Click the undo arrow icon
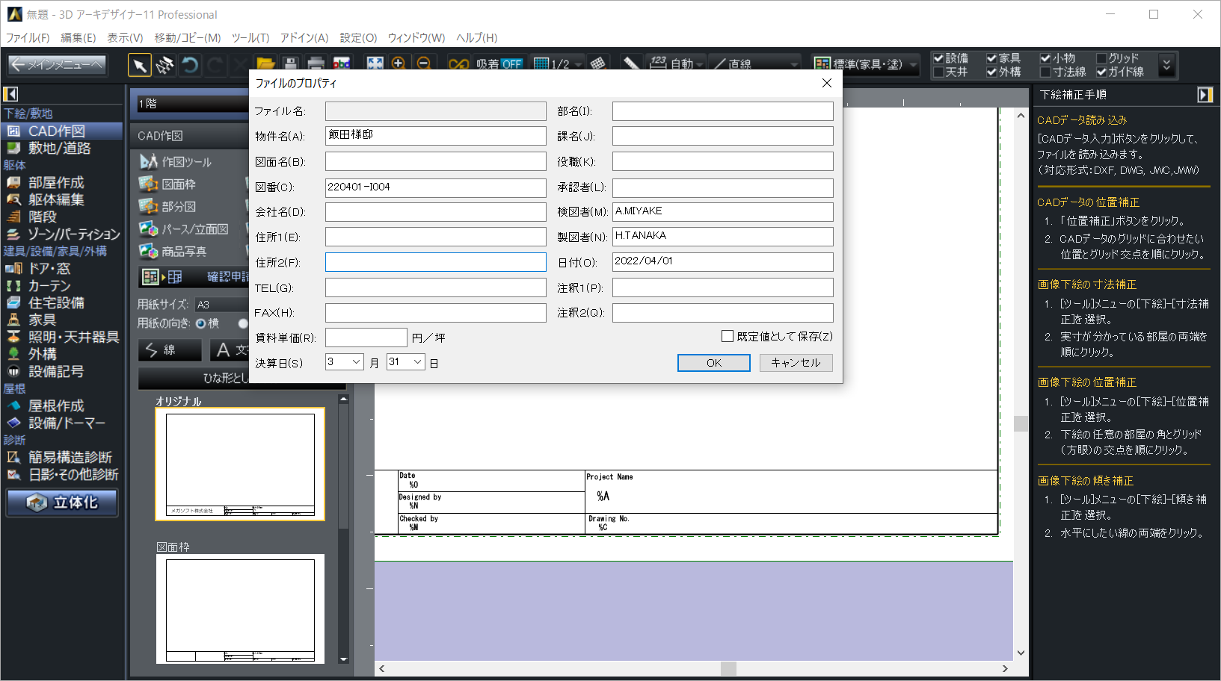Viewport: 1221px width, 681px height. 190,66
